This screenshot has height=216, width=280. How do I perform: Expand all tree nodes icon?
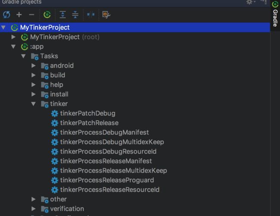click(x=63, y=15)
